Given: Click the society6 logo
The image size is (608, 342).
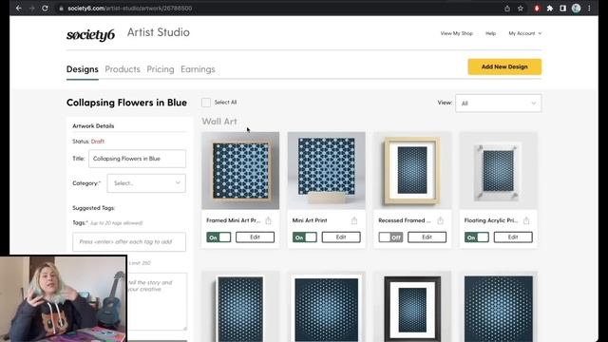Looking at the screenshot, I should pos(90,35).
